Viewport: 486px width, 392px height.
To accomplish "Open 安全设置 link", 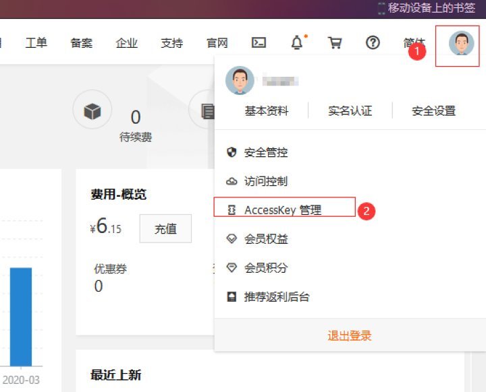I will [x=433, y=110].
